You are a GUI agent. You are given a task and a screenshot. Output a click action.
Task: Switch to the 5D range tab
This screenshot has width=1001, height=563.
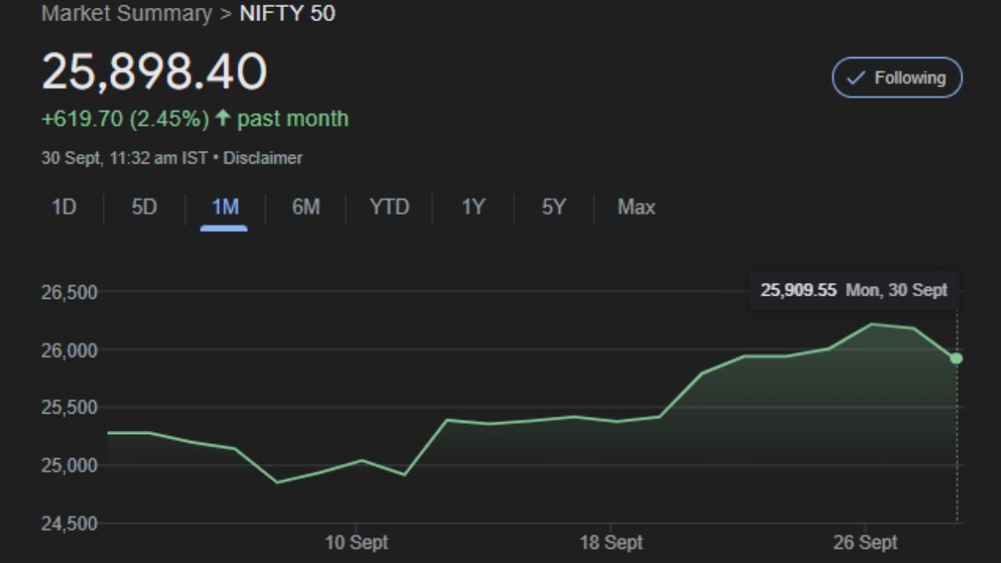click(x=144, y=207)
